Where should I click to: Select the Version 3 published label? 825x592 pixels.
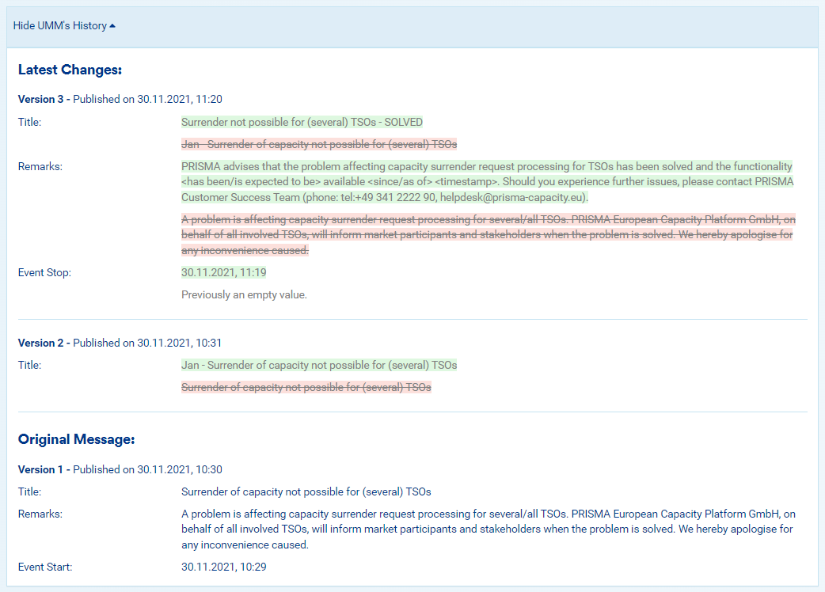click(120, 99)
